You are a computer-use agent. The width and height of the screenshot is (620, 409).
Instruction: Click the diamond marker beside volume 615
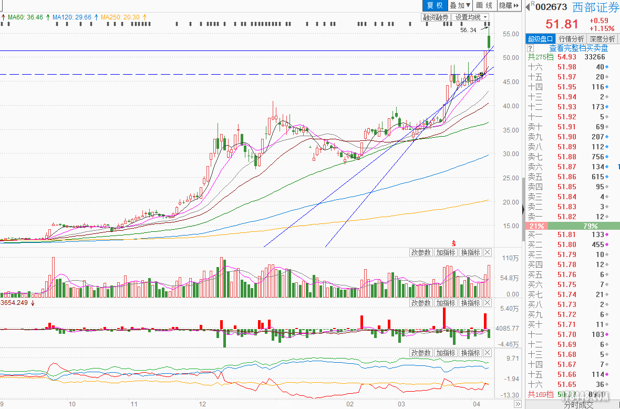[607, 177]
